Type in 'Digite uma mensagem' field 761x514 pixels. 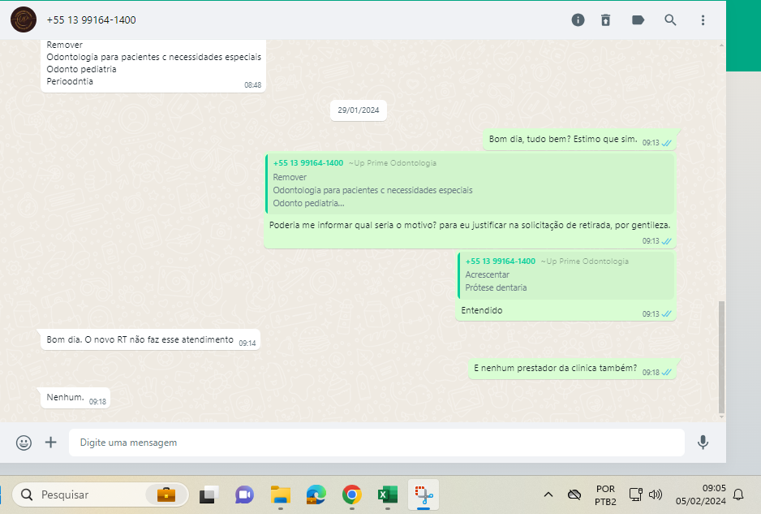[x=376, y=443]
